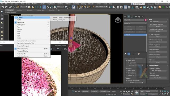The width and height of the screenshot is (170, 96).
Task: Choose Render_Camera_Fur from Cameras submenu
Action: tap(59, 20)
